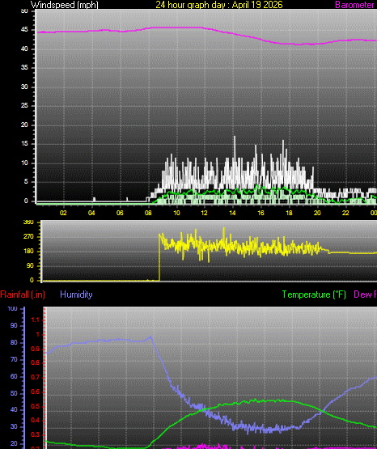Click the windspeed axis value 5
The height and width of the screenshot is (449, 377).
(26, 181)
